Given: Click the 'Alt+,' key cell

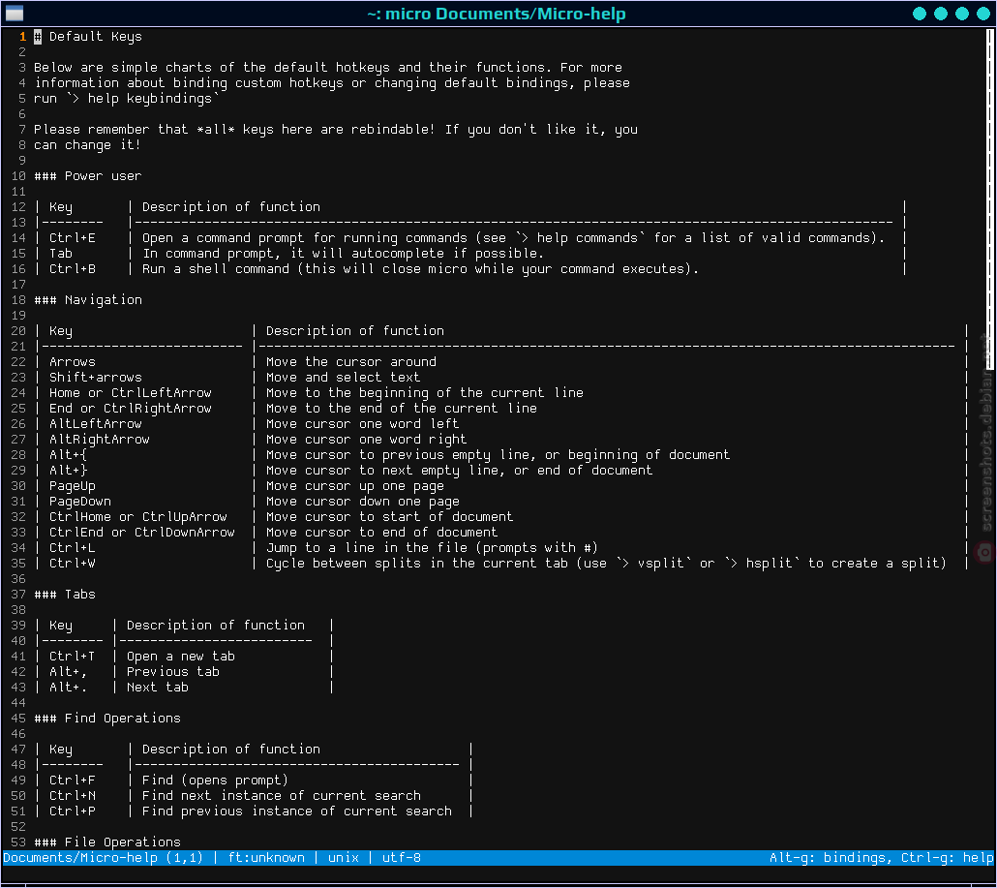Looking at the screenshot, I should point(68,672).
